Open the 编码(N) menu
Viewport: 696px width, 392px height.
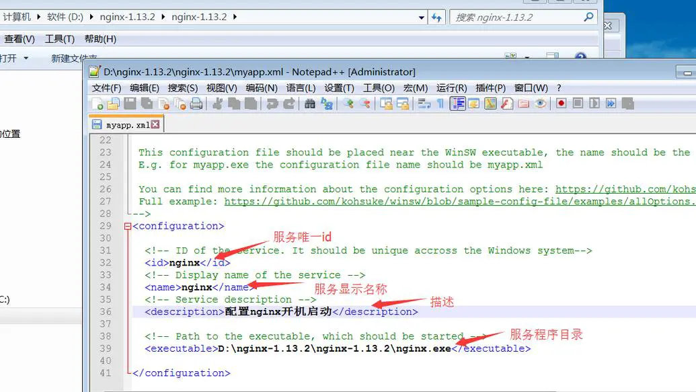click(262, 88)
